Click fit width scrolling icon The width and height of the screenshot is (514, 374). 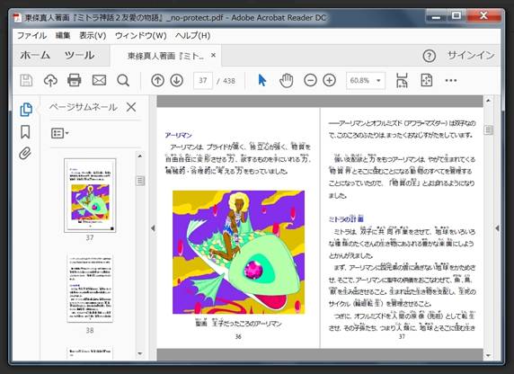402,80
